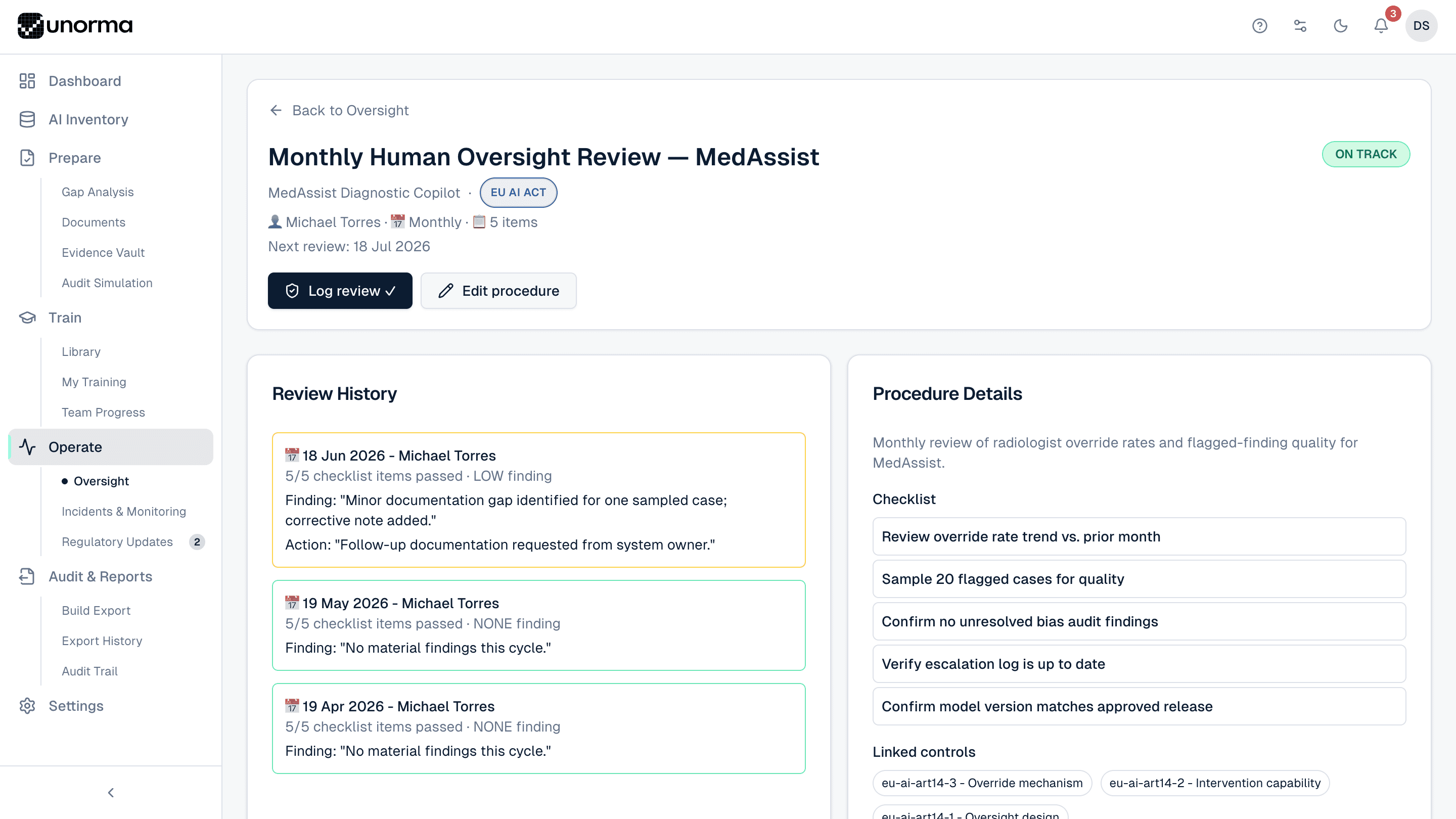This screenshot has height=819, width=1456.
Task: Select checklist item Review override rate trend
Action: click(1139, 536)
